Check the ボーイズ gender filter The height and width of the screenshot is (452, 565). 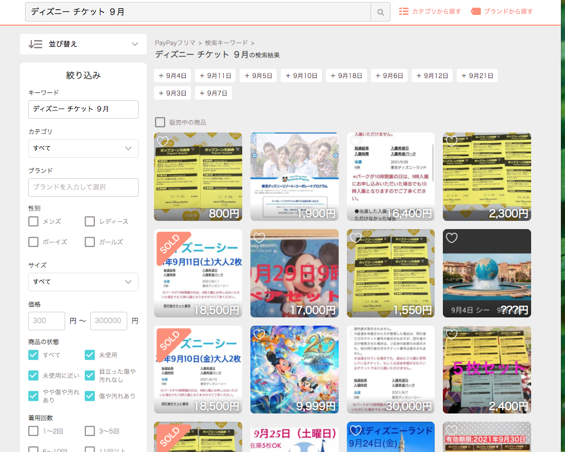coord(33,242)
